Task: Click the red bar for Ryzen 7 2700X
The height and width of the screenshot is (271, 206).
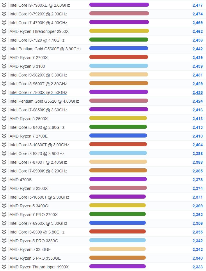Action: coord(119,57)
